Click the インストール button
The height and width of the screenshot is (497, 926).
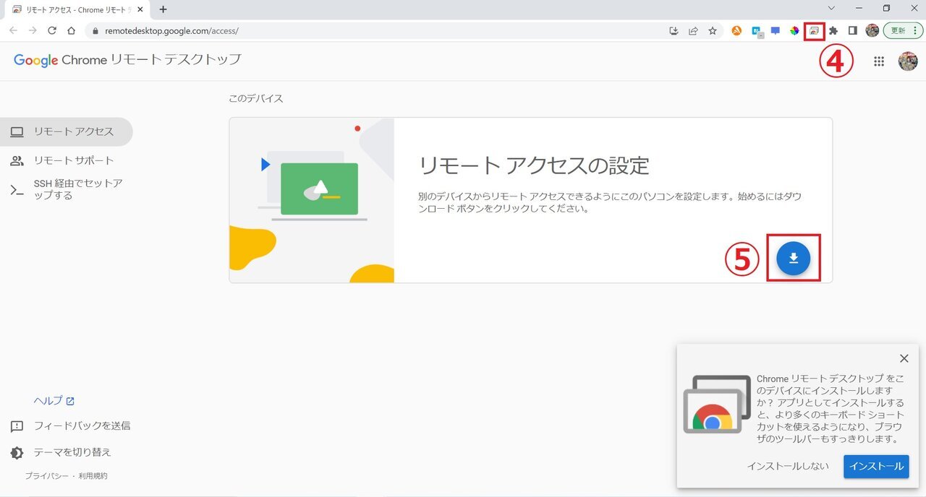point(876,466)
